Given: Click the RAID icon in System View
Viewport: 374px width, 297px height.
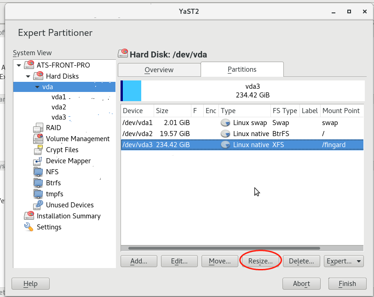Looking at the screenshot, I should point(38,127).
